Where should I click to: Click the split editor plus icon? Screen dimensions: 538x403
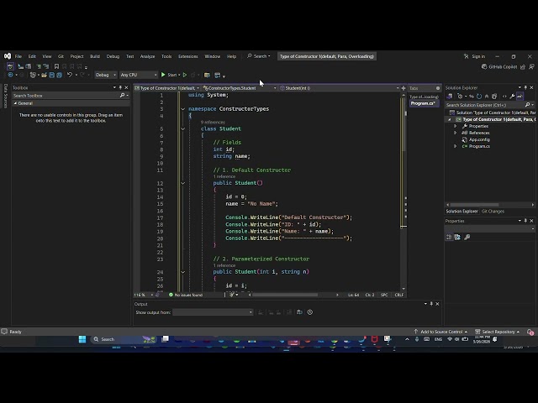click(x=403, y=88)
